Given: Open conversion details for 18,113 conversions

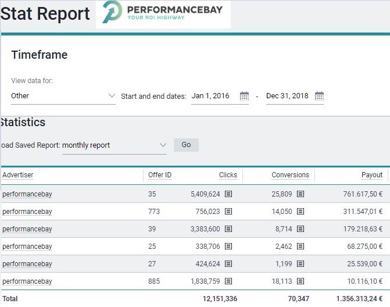Looking at the screenshot, I should tap(300, 281).
